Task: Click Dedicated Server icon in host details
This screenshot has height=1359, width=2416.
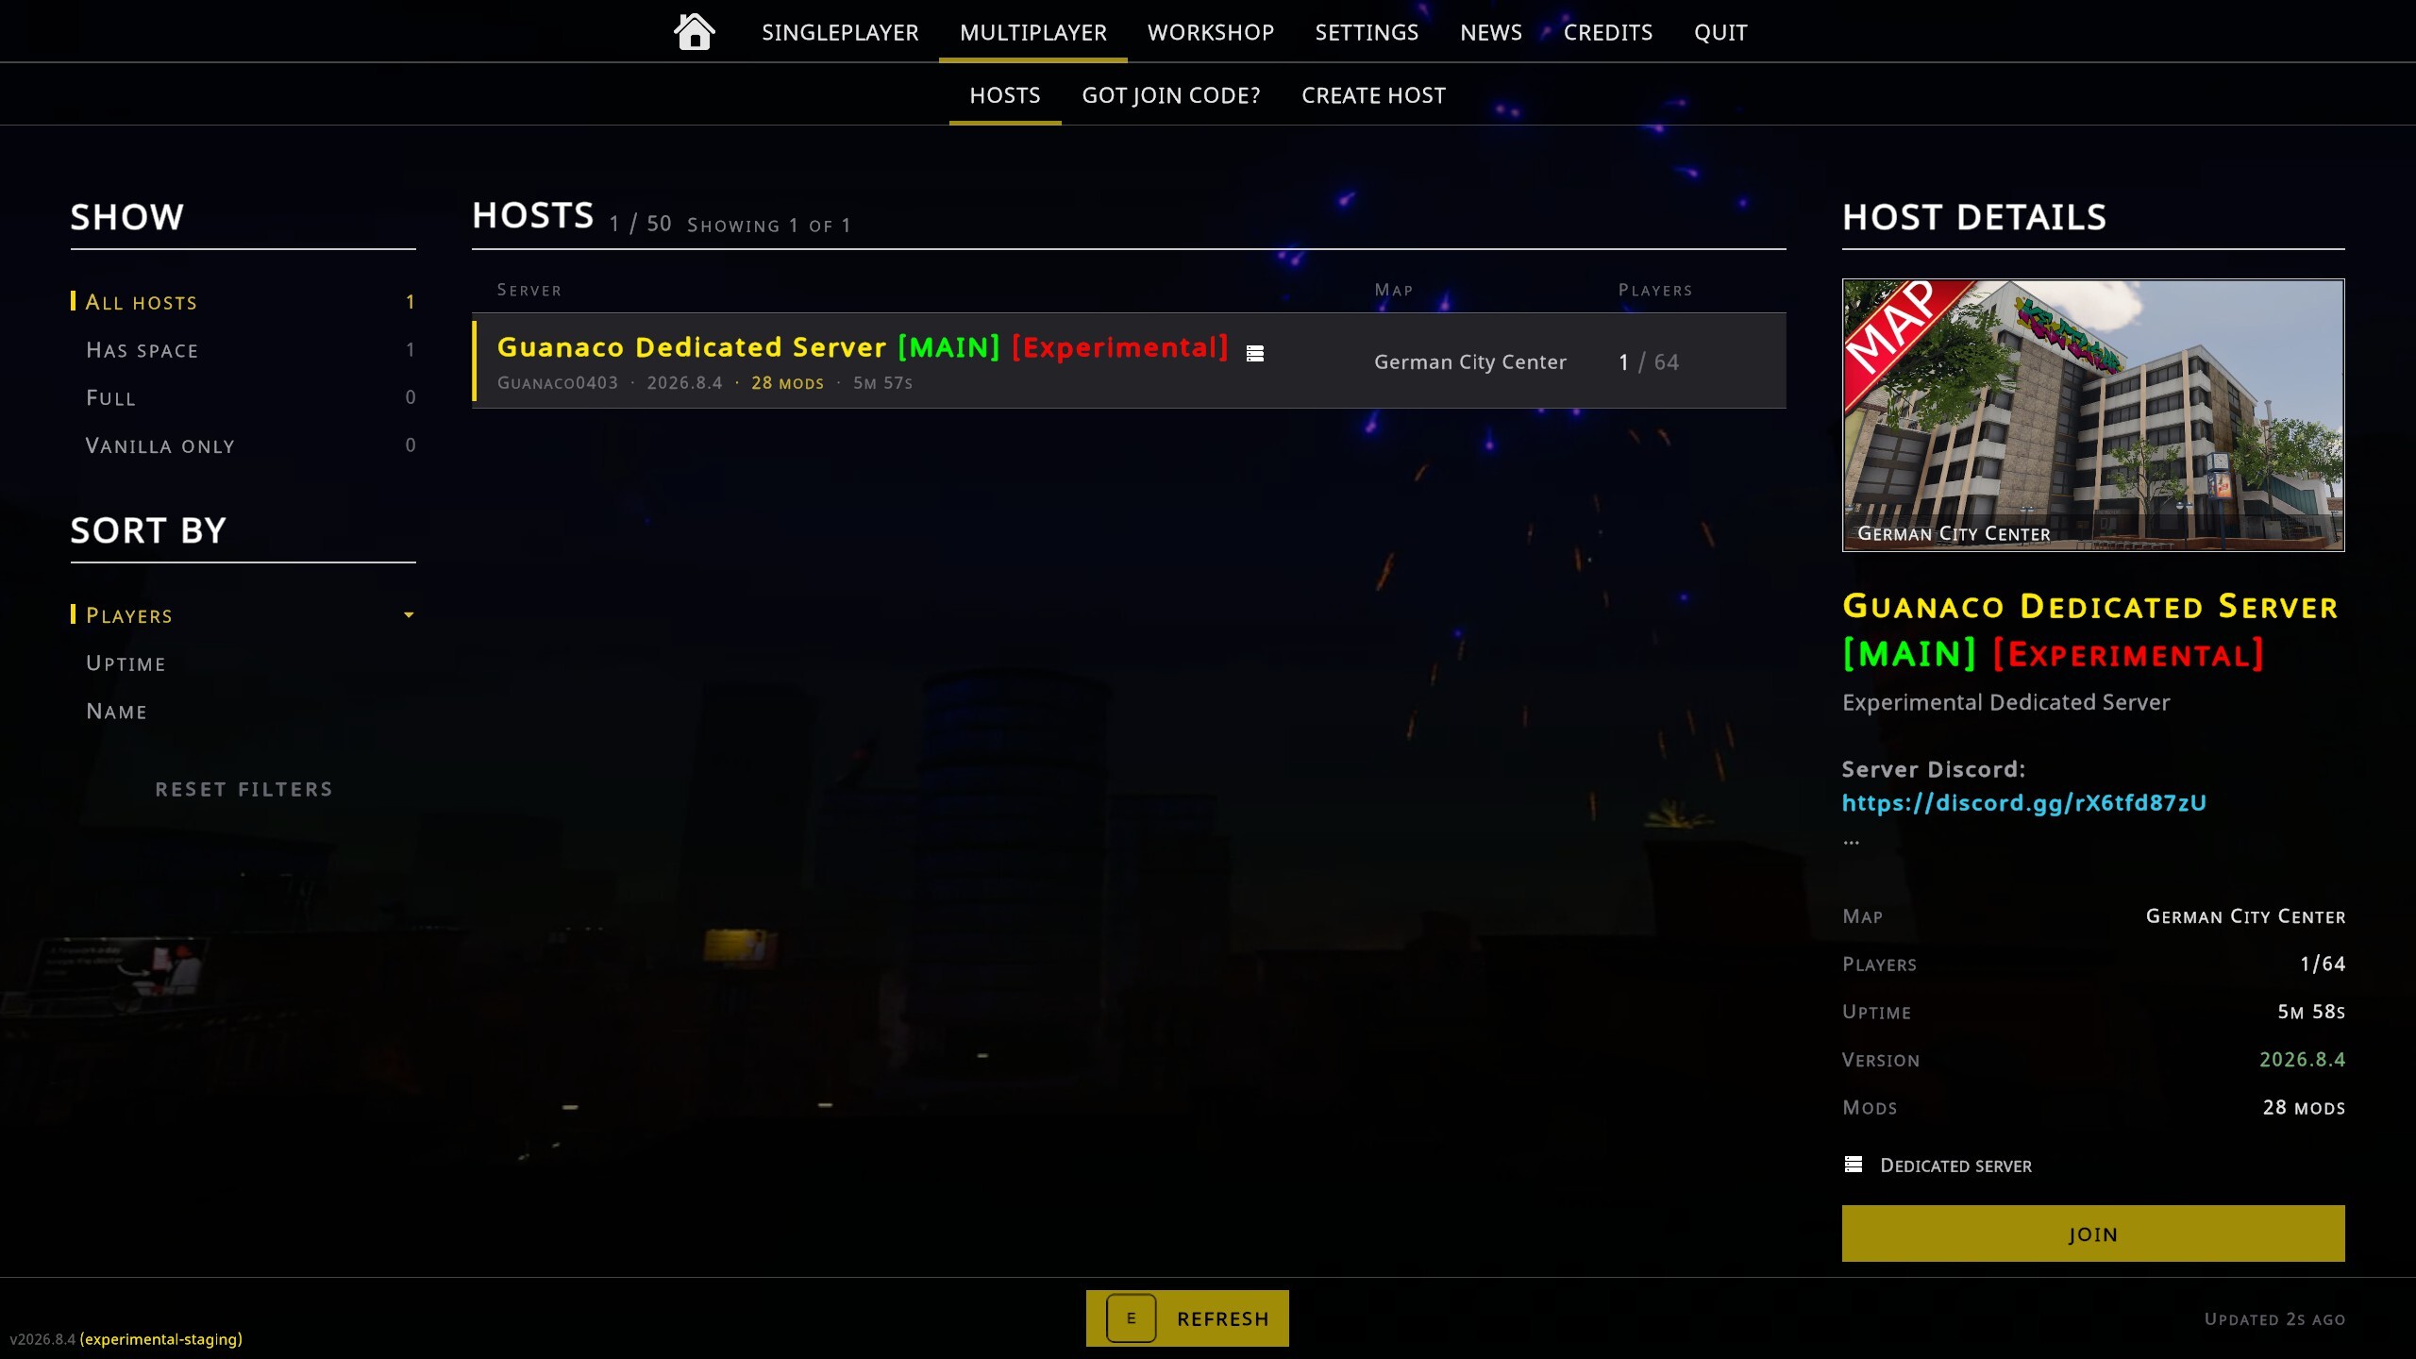Action: 1854,1165
